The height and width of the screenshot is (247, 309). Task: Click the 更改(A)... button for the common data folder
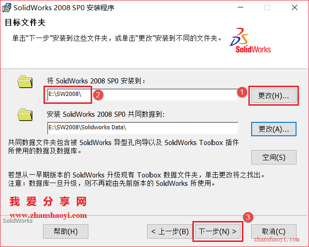click(273, 129)
